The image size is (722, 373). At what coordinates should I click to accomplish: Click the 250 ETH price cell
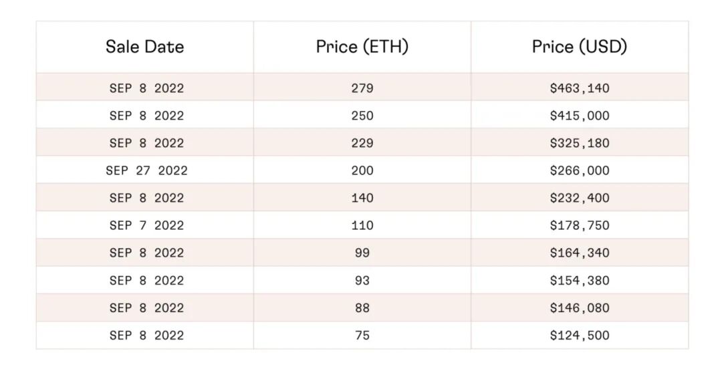coord(362,116)
